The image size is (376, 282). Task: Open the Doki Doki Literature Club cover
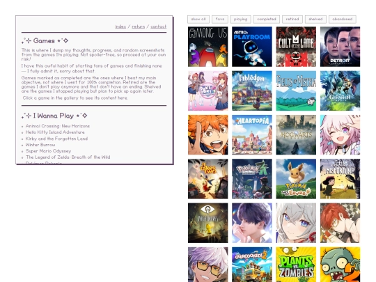coord(208,91)
